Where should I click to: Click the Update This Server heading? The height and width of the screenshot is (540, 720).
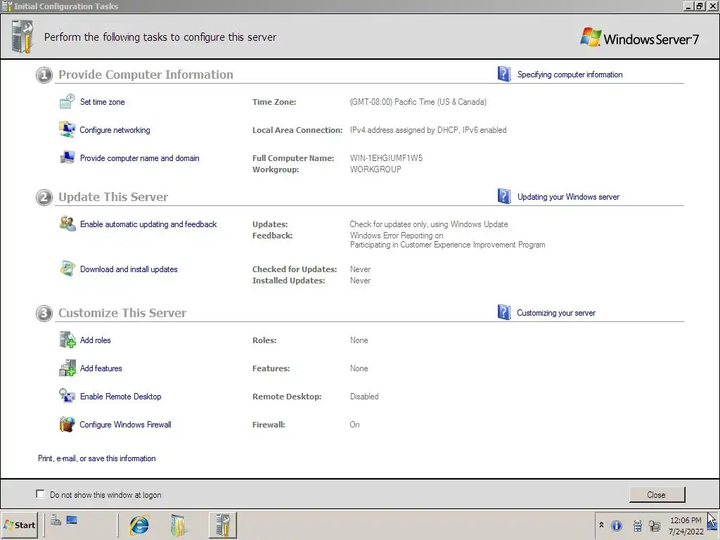coord(113,197)
